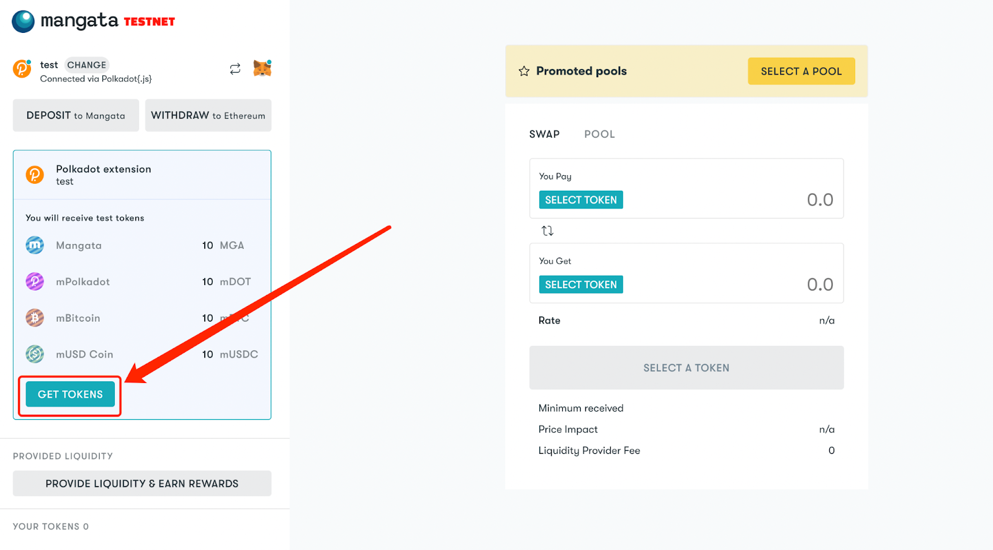The width and height of the screenshot is (993, 550).
Task: Click the mBitcoin token icon
Action: pyautogui.click(x=35, y=318)
